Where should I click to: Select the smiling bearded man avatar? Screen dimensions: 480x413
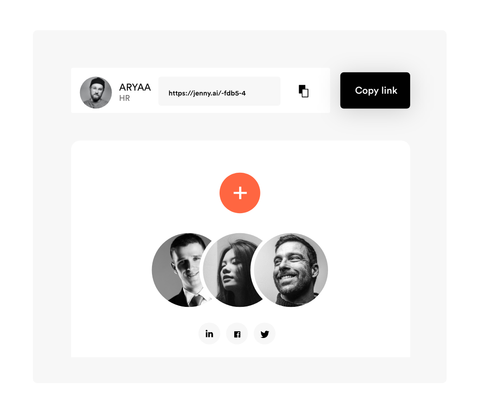[x=291, y=270]
